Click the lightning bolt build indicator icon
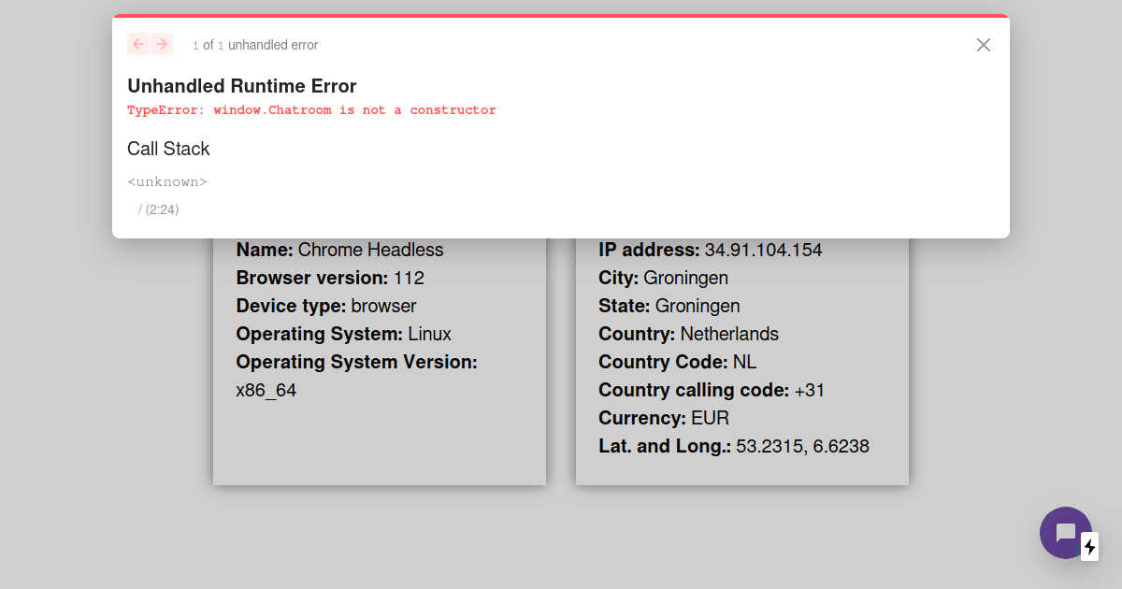This screenshot has height=589, width=1122. [x=1089, y=547]
